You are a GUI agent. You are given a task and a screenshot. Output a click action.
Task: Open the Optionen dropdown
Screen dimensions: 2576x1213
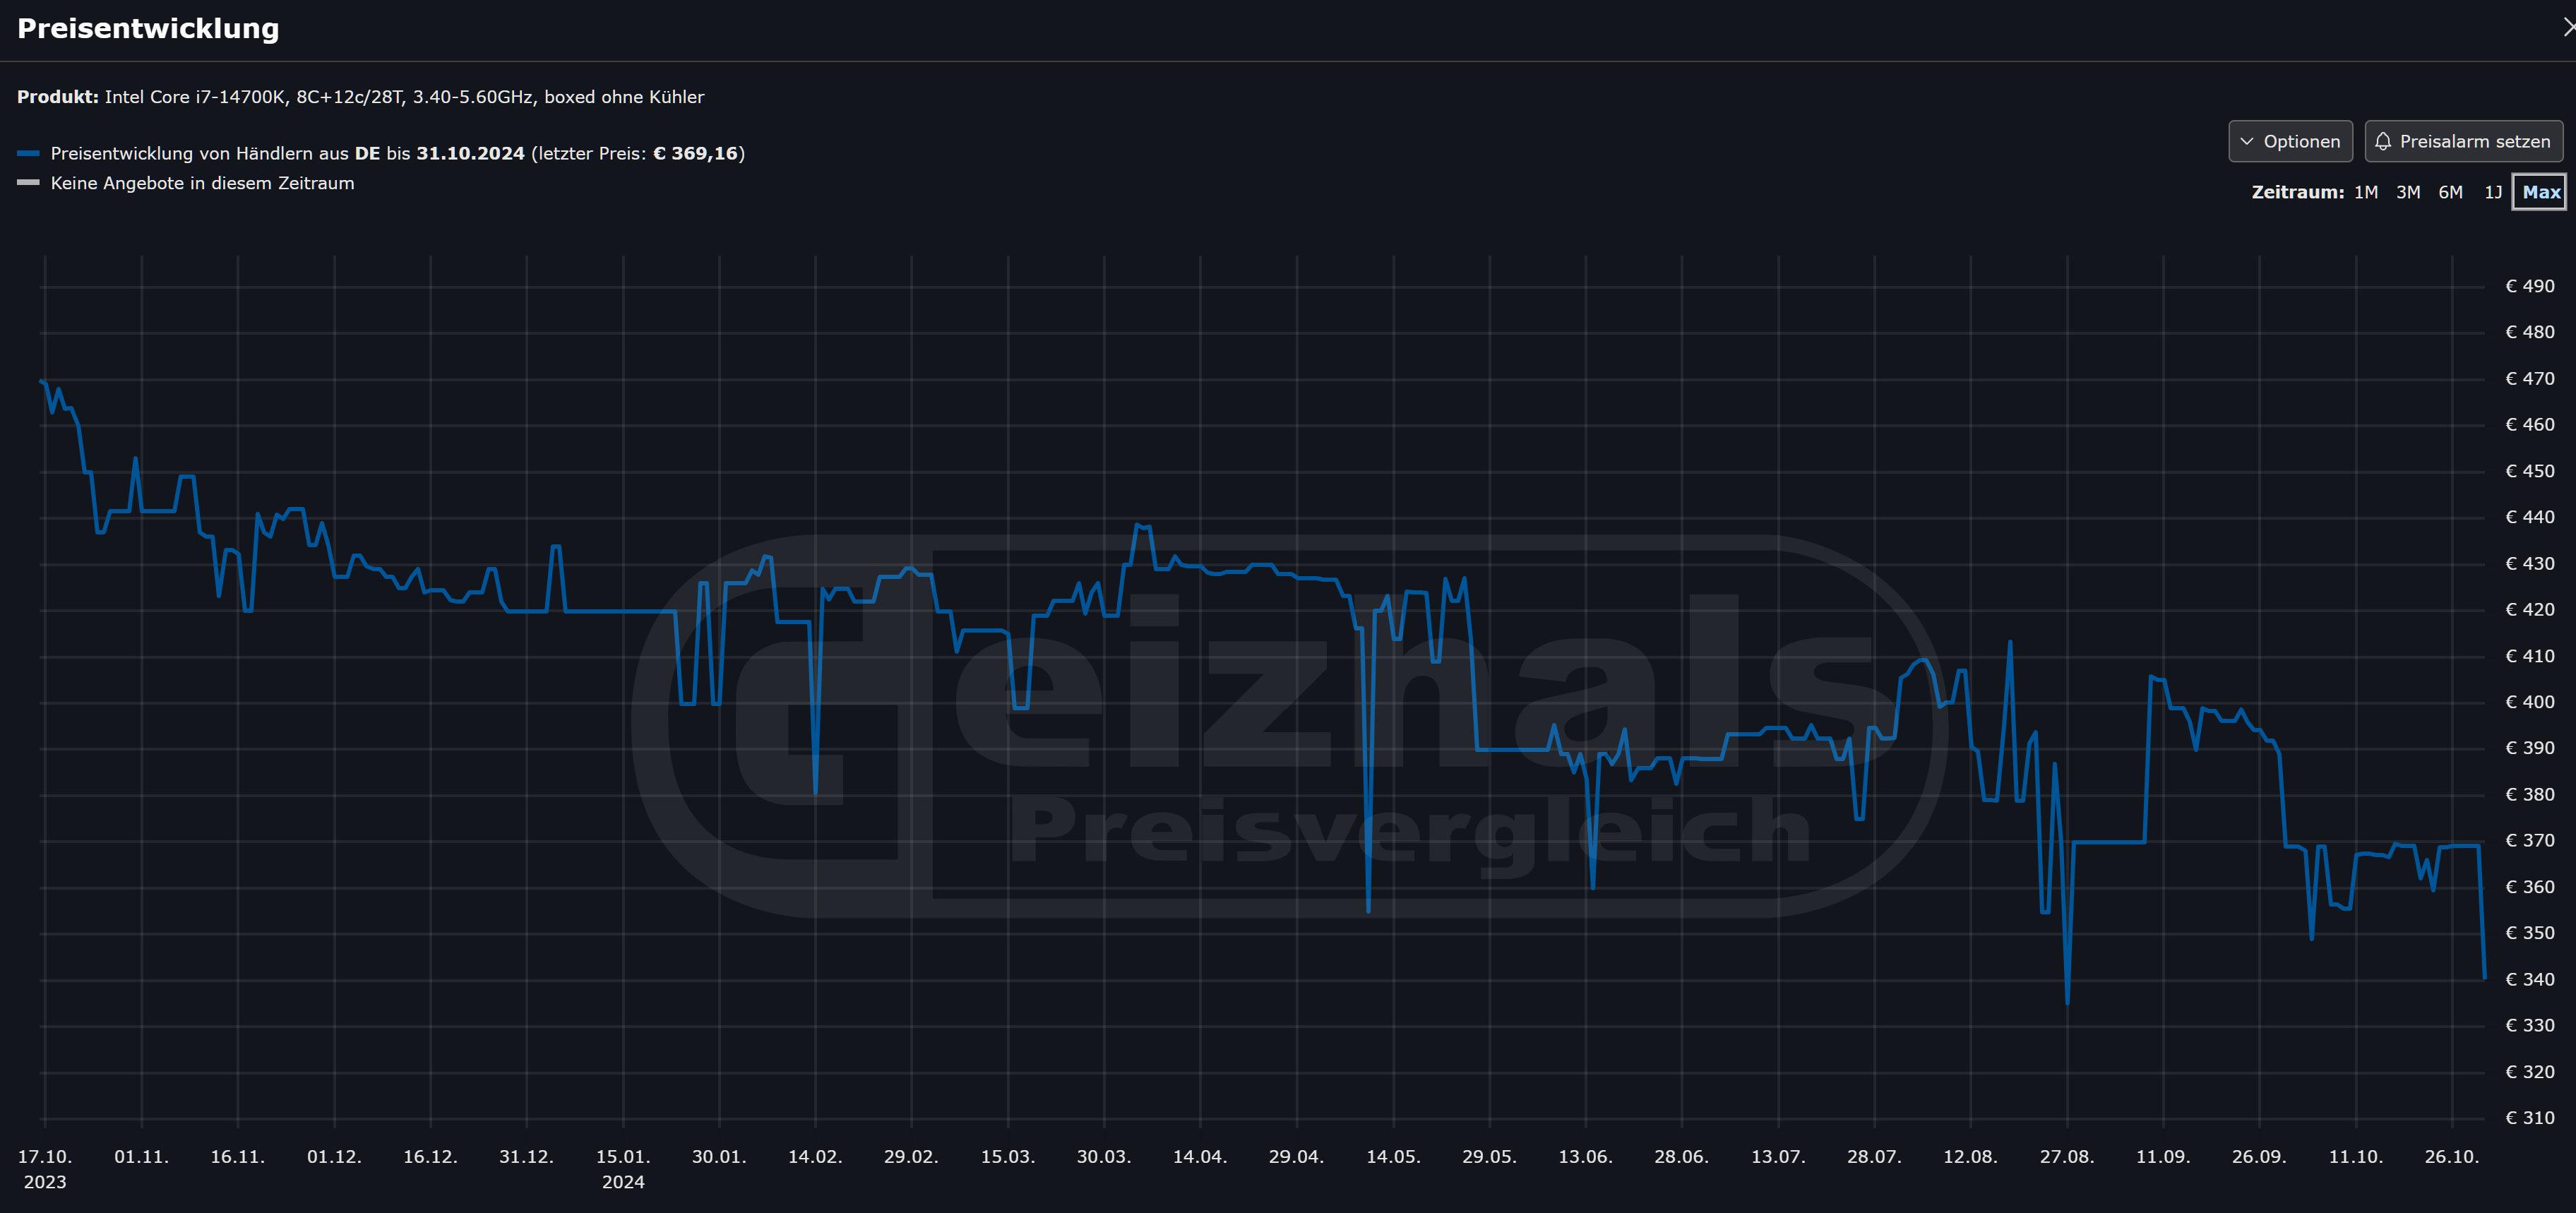pyautogui.click(x=2290, y=141)
